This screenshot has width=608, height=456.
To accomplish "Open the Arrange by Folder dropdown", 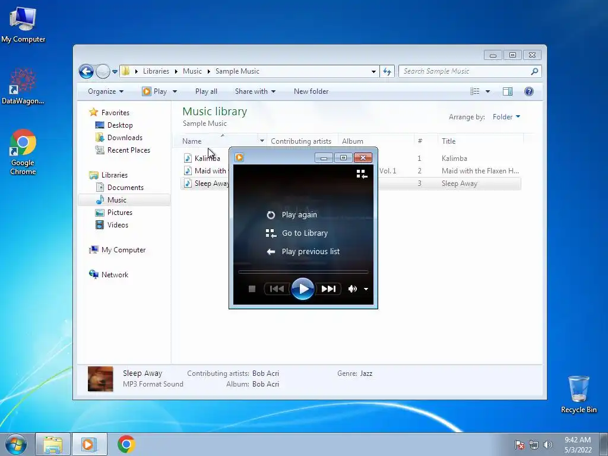I will [506, 117].
